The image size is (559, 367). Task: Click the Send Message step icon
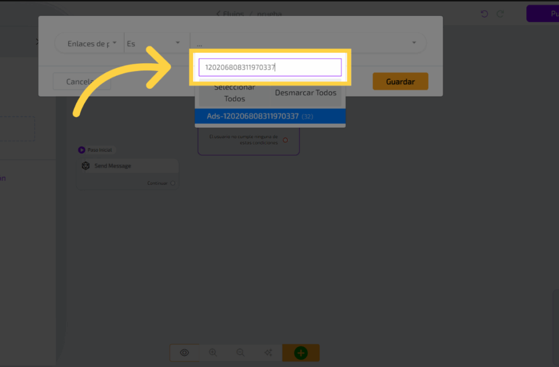[x=86, y=166]
